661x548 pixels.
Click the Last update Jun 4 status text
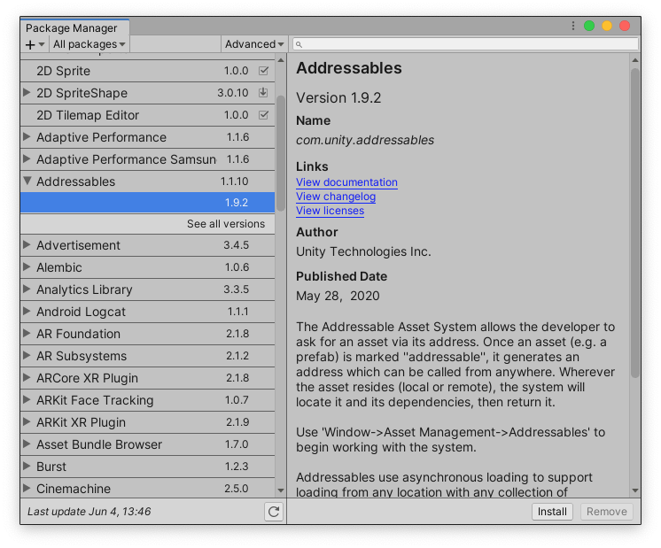[x=89, y=512]
